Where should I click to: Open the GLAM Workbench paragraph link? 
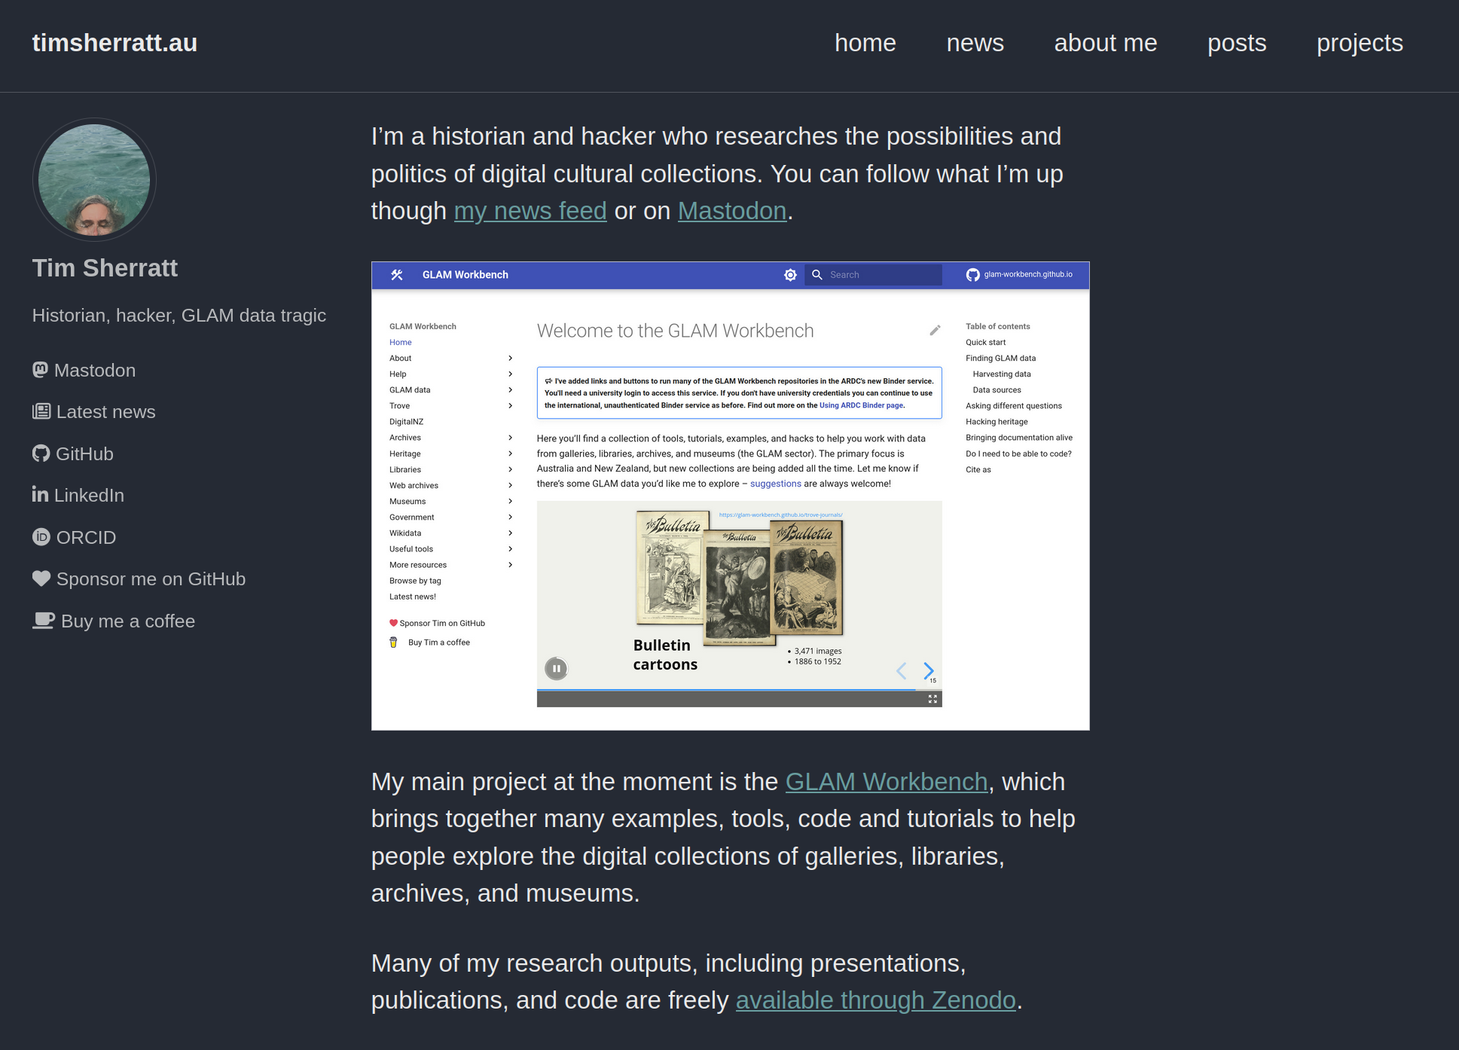pos(887,782)
